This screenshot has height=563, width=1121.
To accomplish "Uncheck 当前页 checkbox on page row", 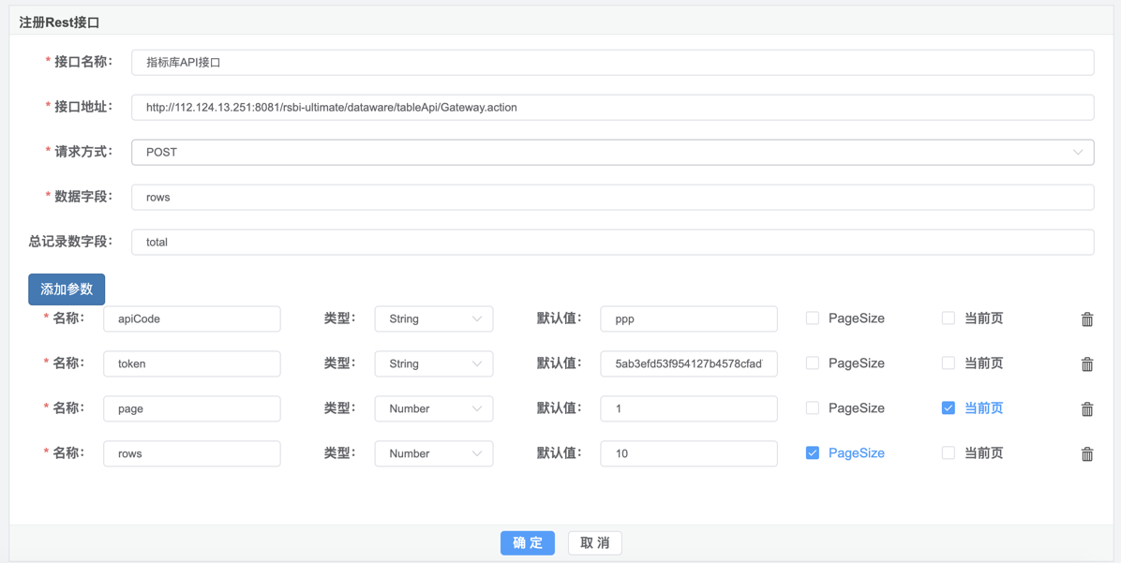I will point(949,408).
